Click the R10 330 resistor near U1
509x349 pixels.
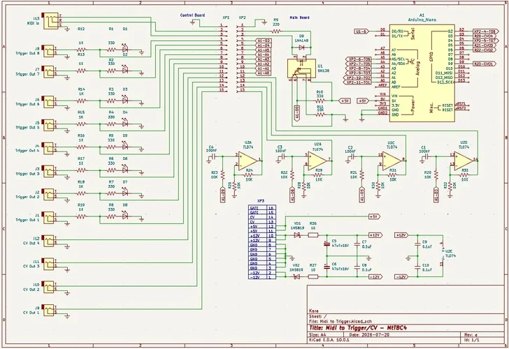point(320,101)
